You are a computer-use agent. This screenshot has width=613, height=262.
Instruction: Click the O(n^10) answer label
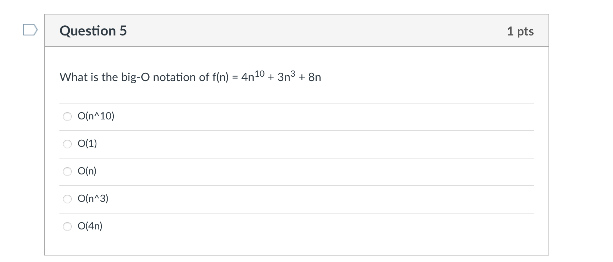coord(96,116)
